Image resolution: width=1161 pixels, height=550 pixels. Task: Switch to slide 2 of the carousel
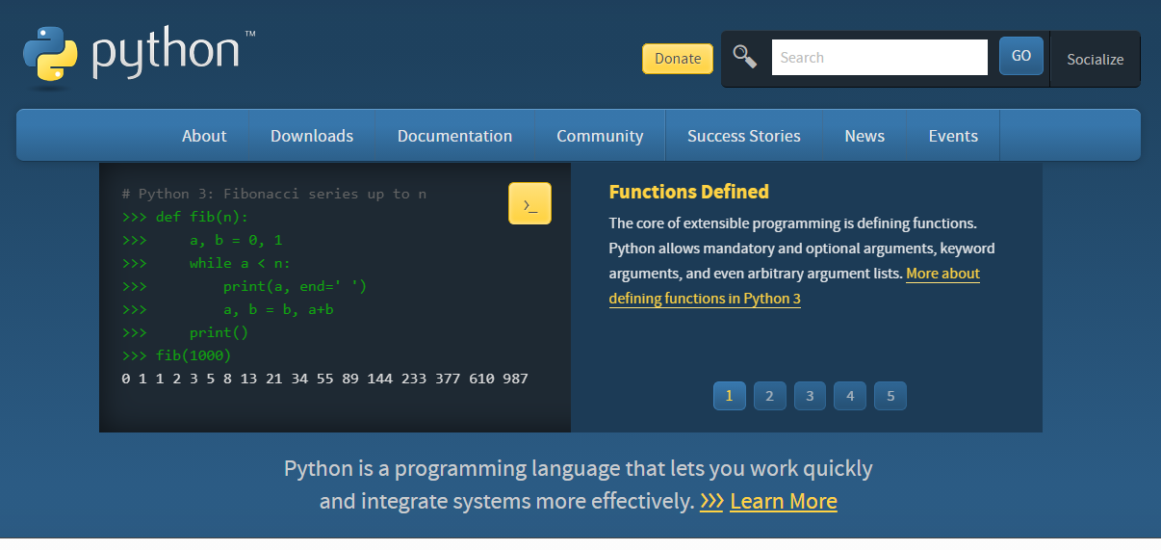(770, 396)
